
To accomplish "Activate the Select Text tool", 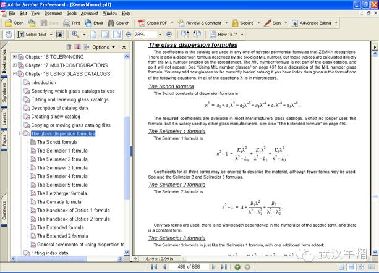I will [x=32, y=35].
